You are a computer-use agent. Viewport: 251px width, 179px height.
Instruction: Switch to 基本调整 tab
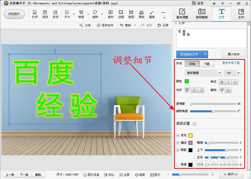[x=182, y=14]
